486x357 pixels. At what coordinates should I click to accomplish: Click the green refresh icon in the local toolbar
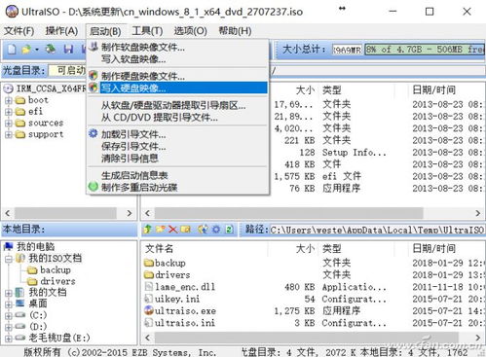coord(229,230)
